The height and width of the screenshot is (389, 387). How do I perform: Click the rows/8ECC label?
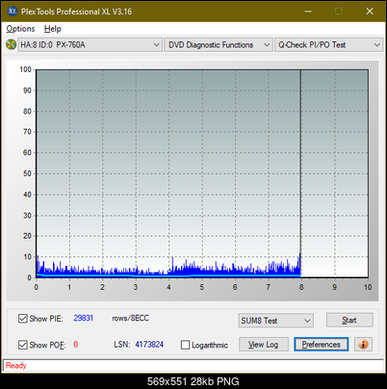(x=130, y=318)
